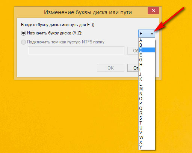Select letter Y at the list bottom
192x153 pixels.
[x=147, y=147]
